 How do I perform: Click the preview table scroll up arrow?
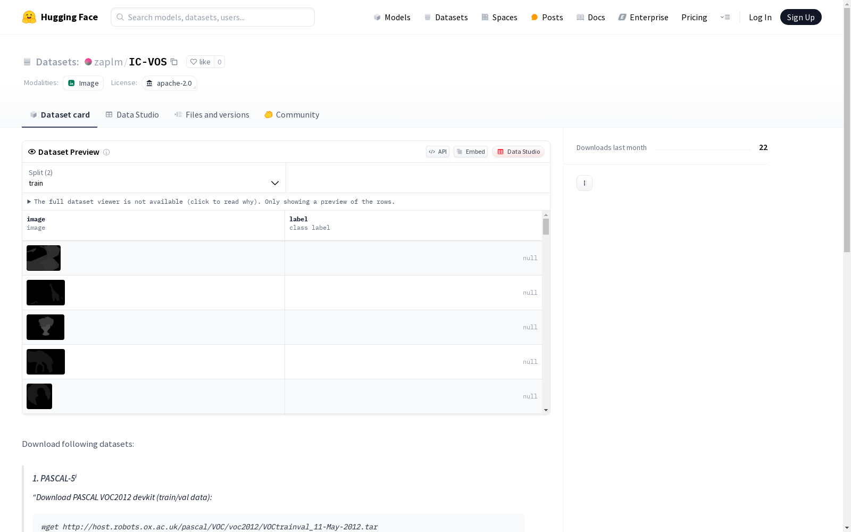pos(546,215)
